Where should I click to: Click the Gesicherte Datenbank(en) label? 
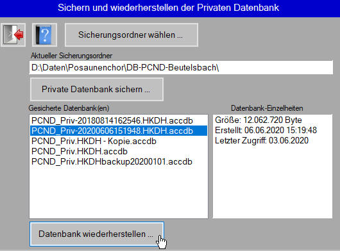(69, 108)
